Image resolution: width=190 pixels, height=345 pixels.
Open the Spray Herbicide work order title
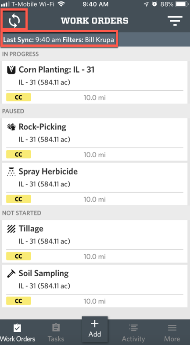[x=48, y=171]
